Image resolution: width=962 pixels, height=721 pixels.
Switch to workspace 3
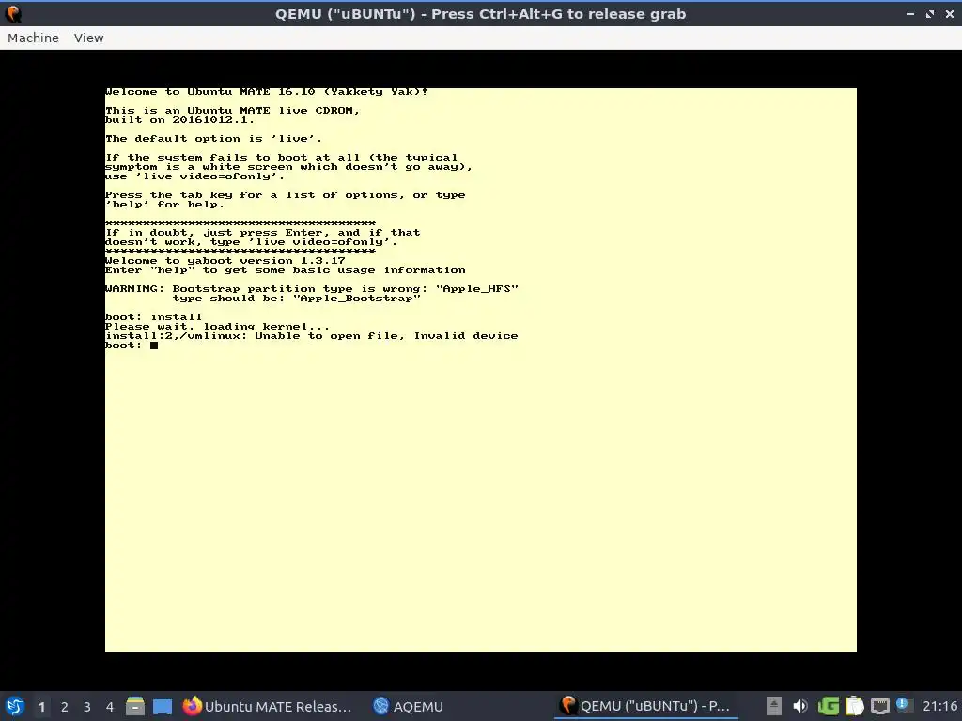click(87, 707)
